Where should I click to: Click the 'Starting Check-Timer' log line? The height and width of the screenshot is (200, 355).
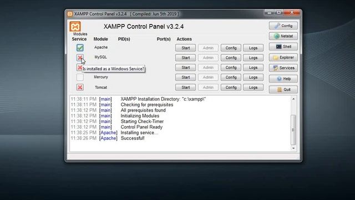142,121
